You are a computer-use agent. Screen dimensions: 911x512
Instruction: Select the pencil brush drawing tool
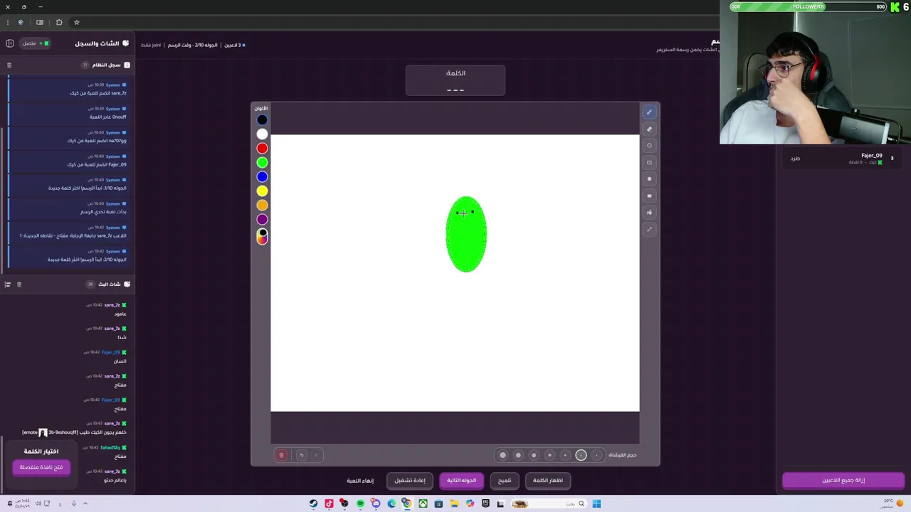649,112
